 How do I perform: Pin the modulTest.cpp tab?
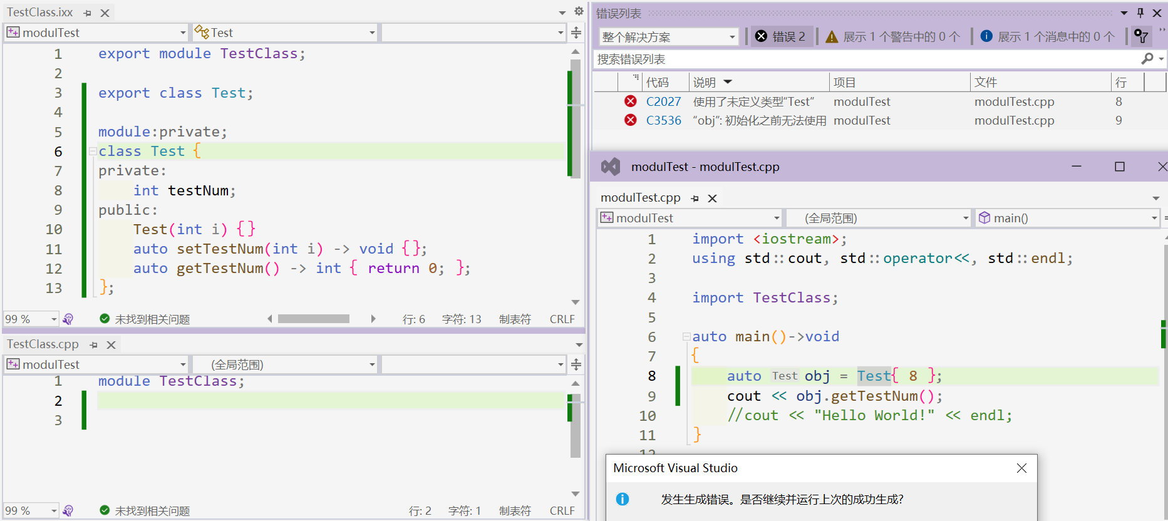(695, 199)
